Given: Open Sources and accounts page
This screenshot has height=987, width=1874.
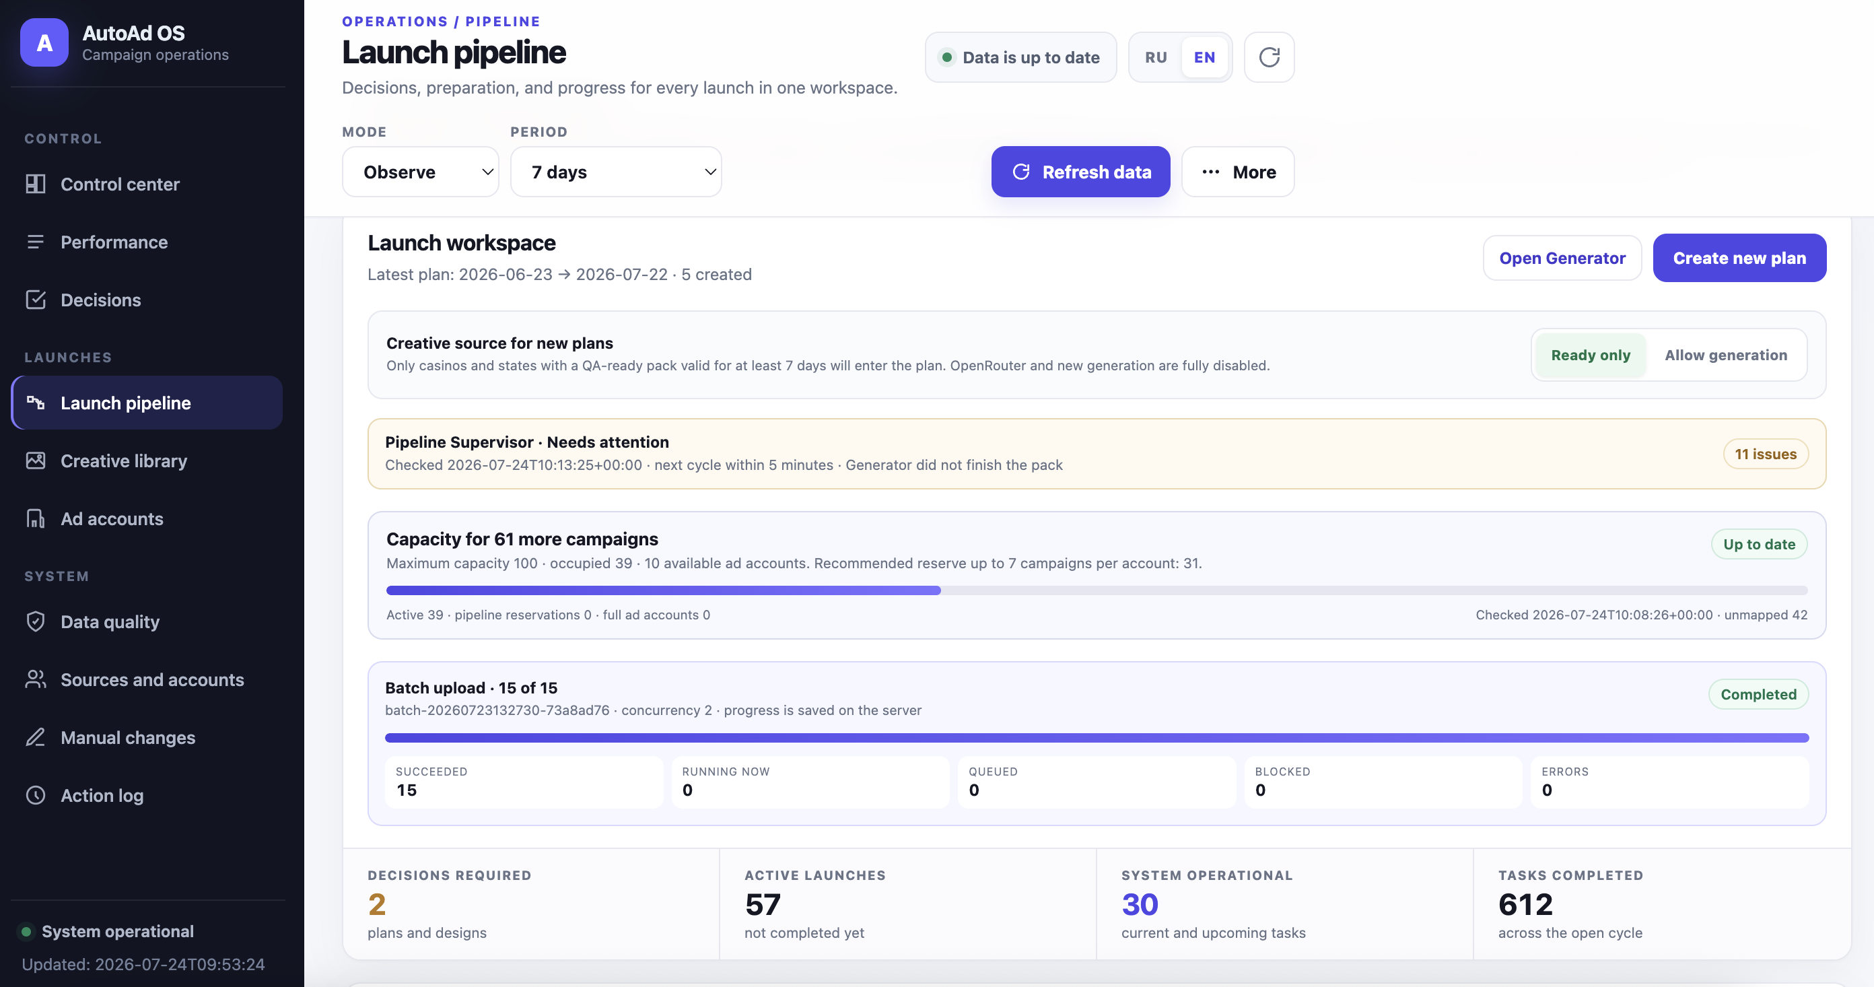Looking at the screenshot, I should [x=147, y=679].
